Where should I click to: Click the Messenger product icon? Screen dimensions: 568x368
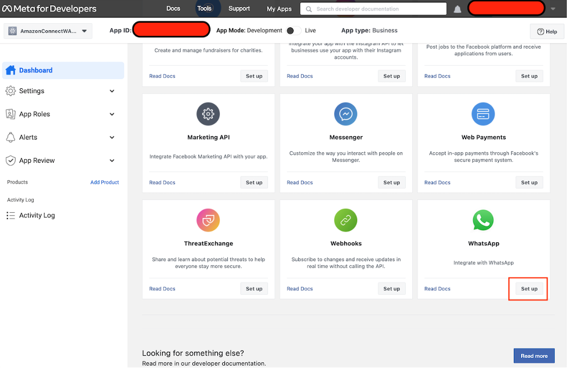pos(345,114)
